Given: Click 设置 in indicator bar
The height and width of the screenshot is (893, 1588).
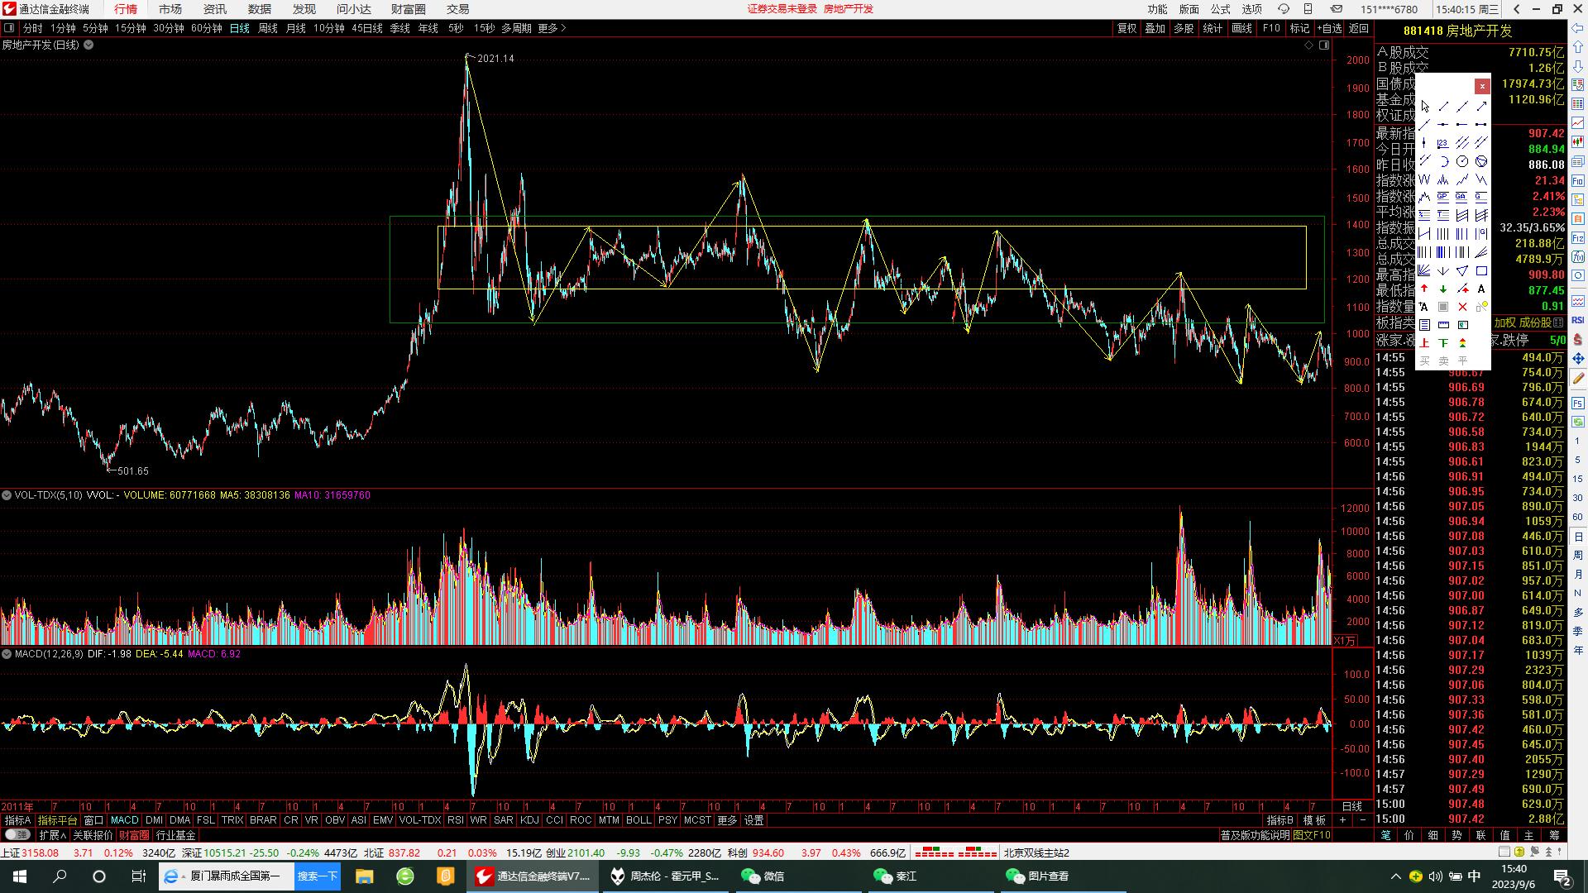Looking at the screenshot, I should point(754,820).
